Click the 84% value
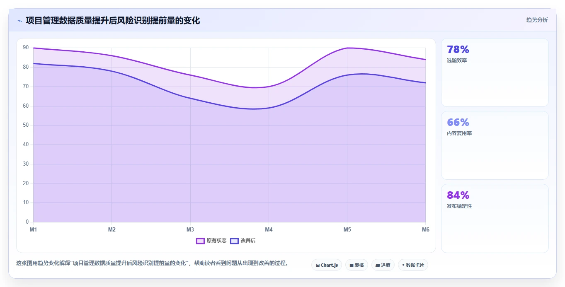The image size is (565, 287). [458, 195]
